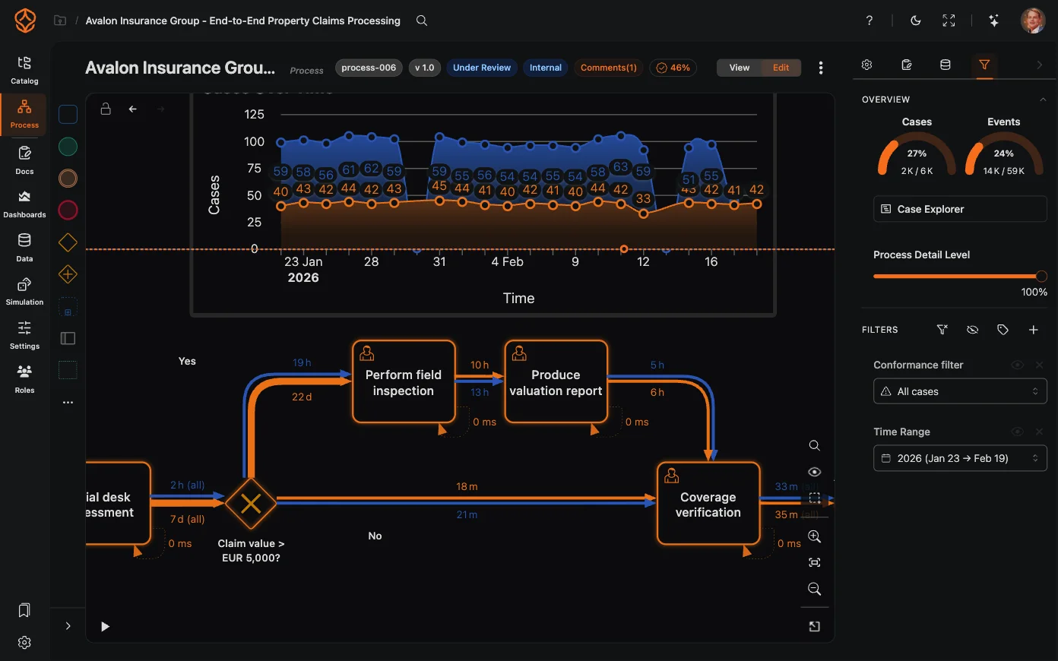The height and width of the screenshot is (661, 1058).
Task: Click the search icon in top bar
Action: [422, 21]
